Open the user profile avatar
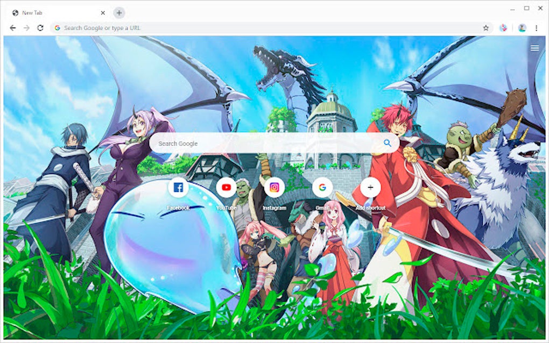Screen dimensions: 549x343 coord(522,28)
